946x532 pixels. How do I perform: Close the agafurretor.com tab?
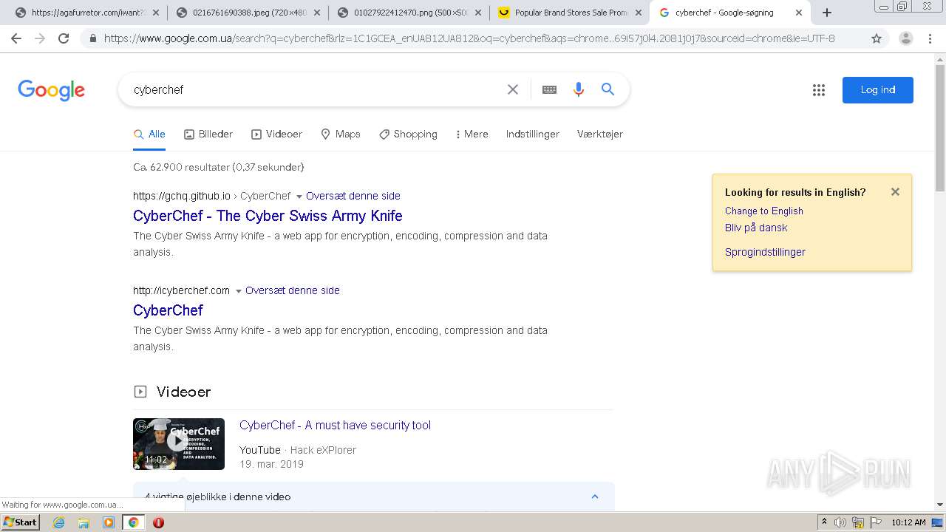coord(156,13)
